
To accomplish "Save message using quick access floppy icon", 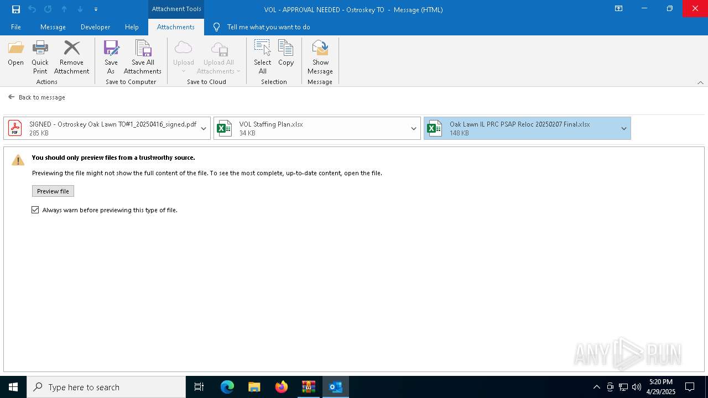I will [15, 9].
